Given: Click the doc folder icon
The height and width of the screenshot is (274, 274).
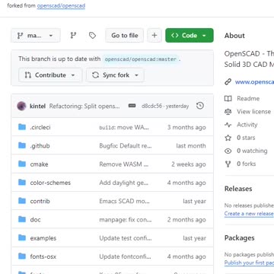Looking at the screenshot, I should click(22, 219).
